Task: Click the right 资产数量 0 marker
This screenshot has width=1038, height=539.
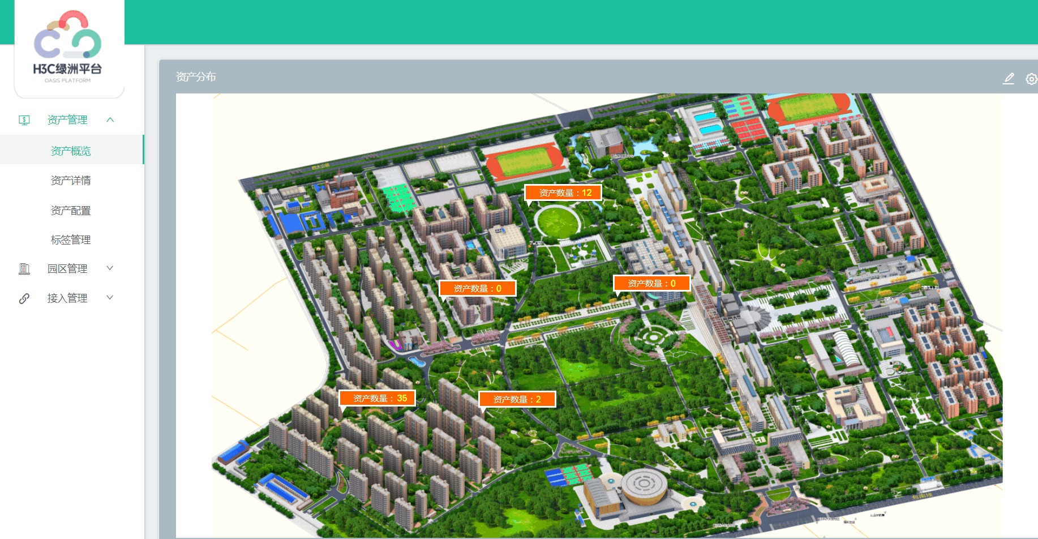Action: tap(652, 284)
